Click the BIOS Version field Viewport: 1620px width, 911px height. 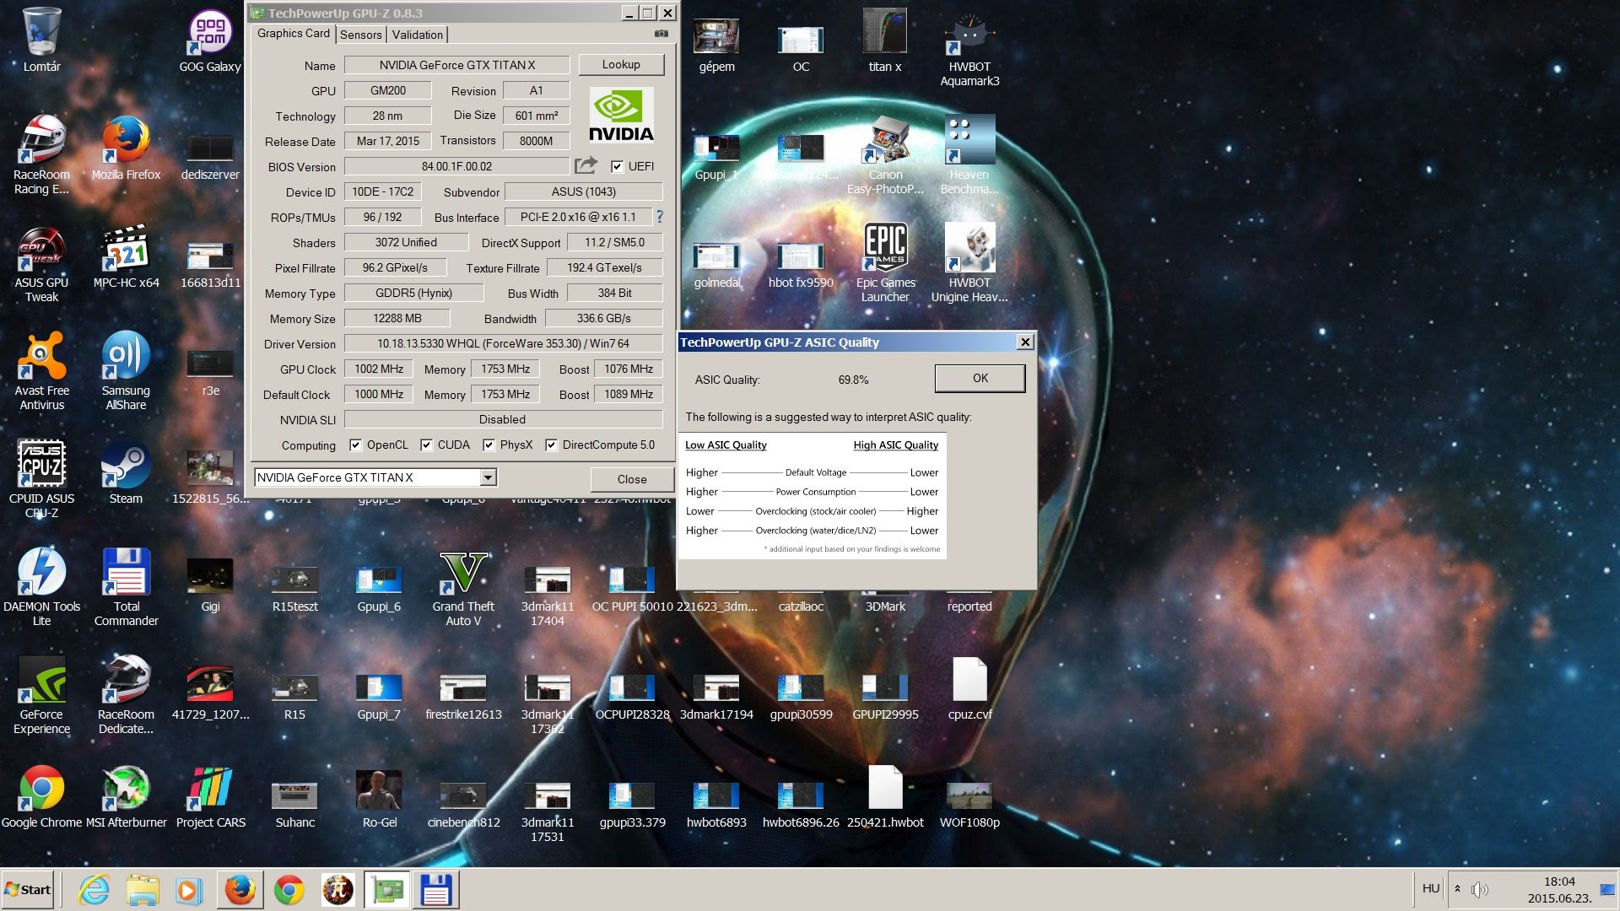point(456,166)
